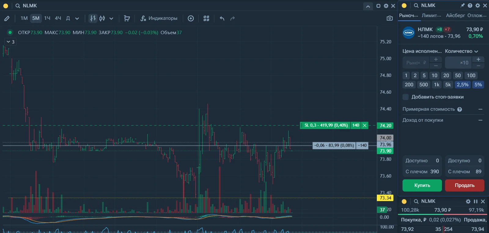Switch chart type to candlesticks icon
Image resolution: width=489 pixels, height=233 pixels.
click(x=102, y=18)
